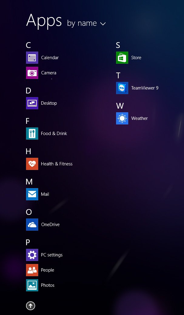Select the 'M' group header
184x315 pixels.
29,182
